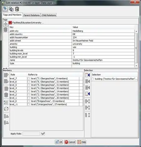Switch to the Child Relations tab
The width and height of the screenshot is (141, 147).
[49, 15]
